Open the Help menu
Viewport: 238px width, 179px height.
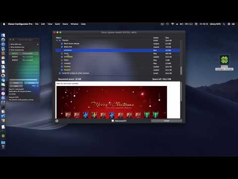click(83, 24)
